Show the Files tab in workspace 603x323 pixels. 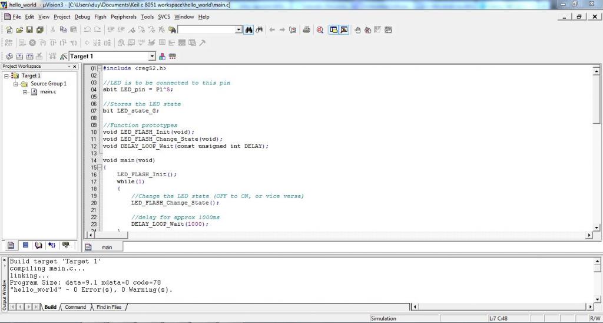pyautogui.click(x=11, y=245)
